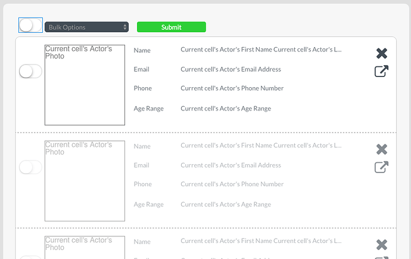Click the third actor's name value

click(261, 242)
